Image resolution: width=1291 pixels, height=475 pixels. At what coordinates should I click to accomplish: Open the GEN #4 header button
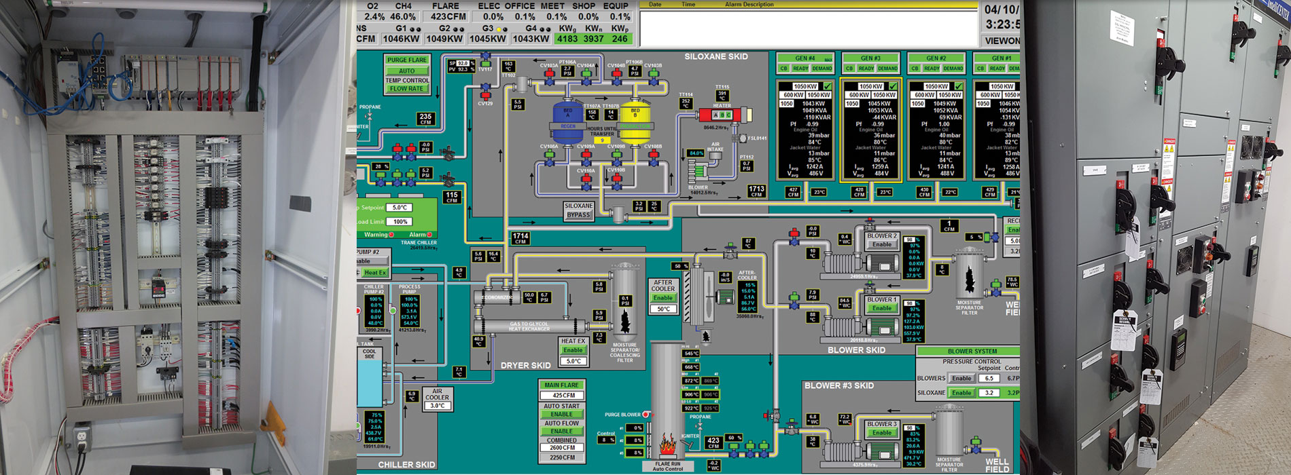pos(805,58)
